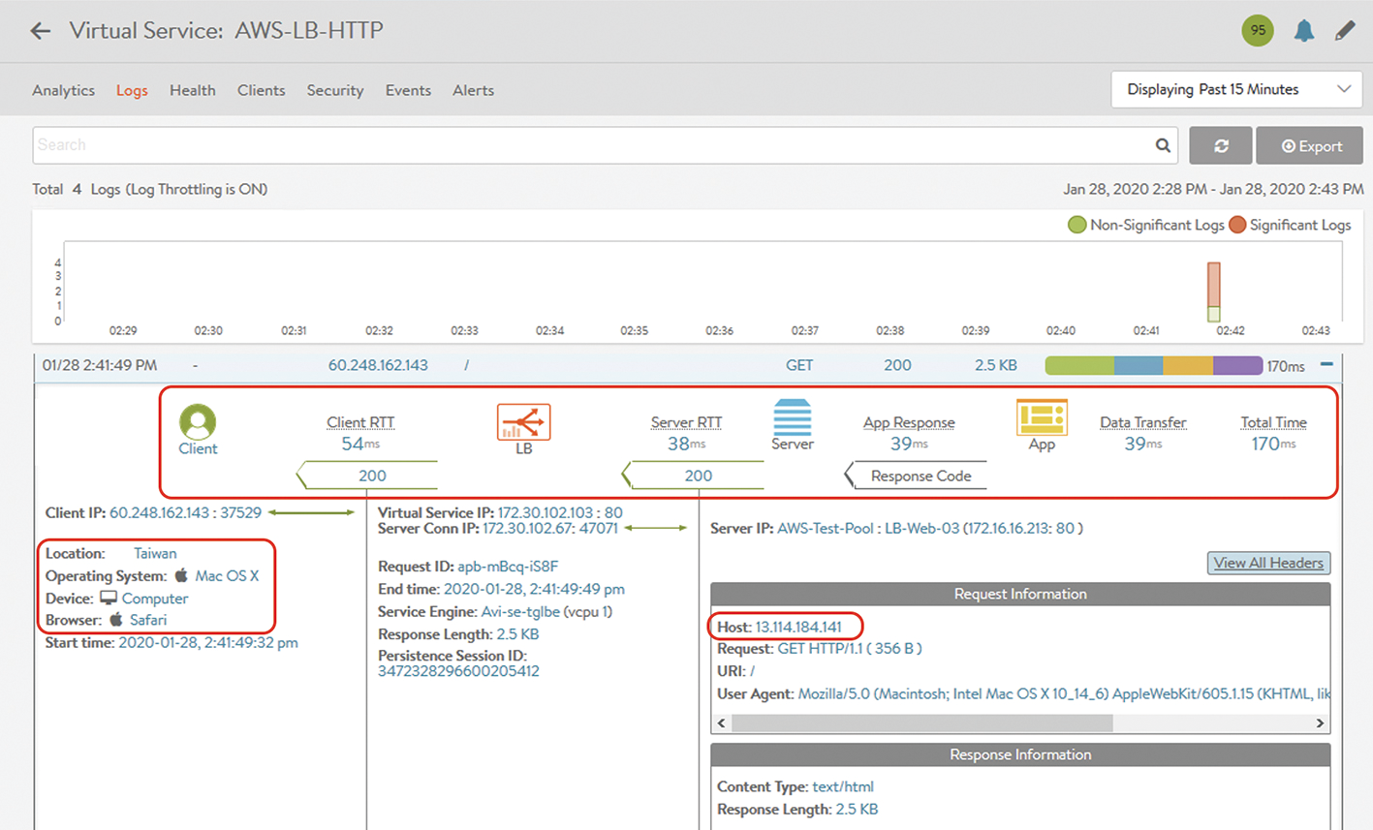Click the LB load balancer icon

523,422
